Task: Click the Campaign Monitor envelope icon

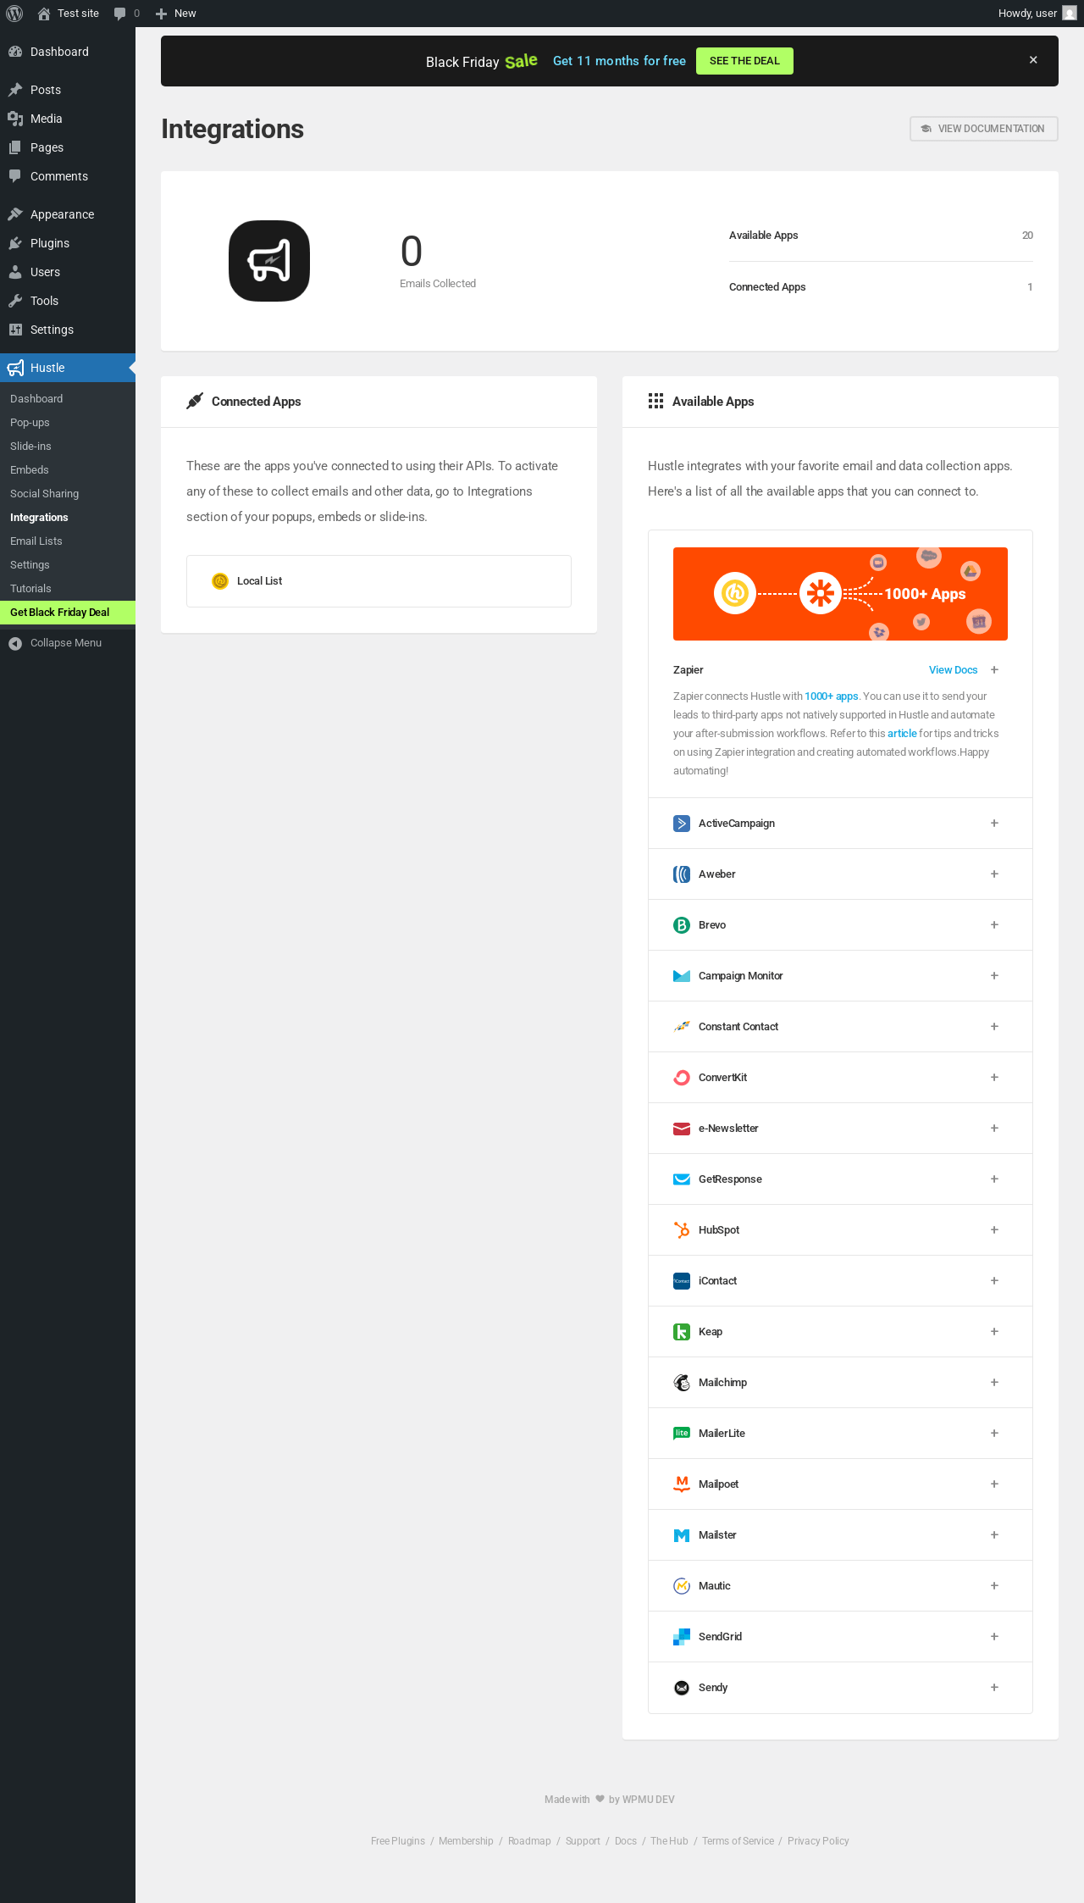Action: [x=682, y=976]
